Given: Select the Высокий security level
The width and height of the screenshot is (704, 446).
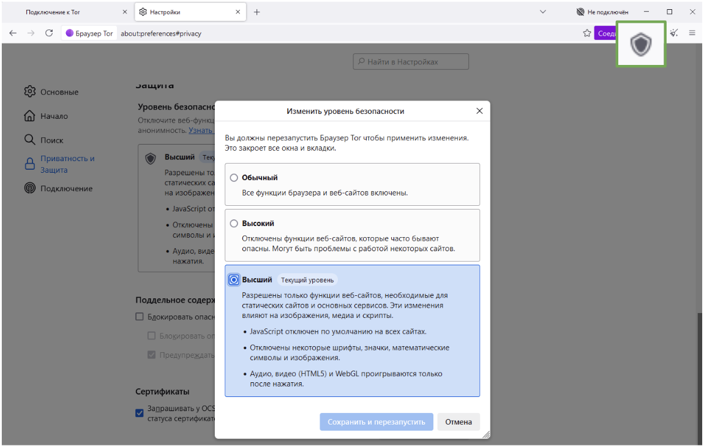Looking at the screenshot, I should coord(234,224).
